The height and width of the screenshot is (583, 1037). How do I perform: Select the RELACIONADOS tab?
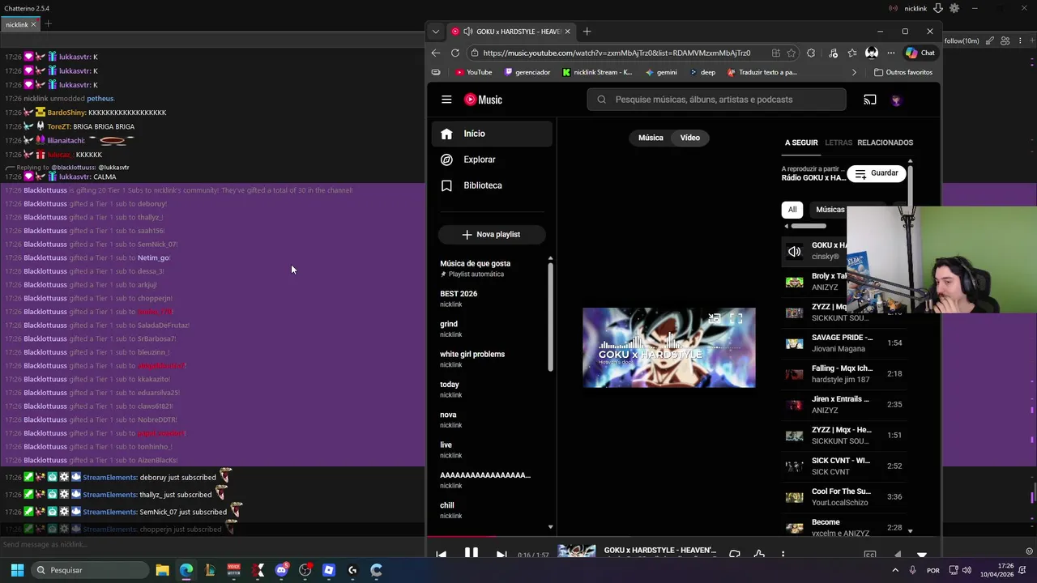click(885, 143)
